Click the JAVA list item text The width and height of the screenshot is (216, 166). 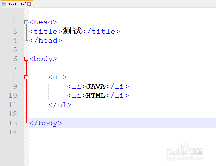pos(96,87)
